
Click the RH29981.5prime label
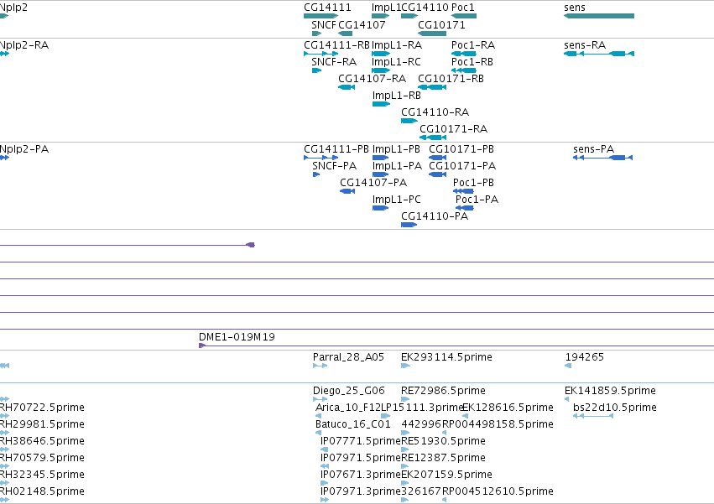pyautogui.click(x=42, y=424)
